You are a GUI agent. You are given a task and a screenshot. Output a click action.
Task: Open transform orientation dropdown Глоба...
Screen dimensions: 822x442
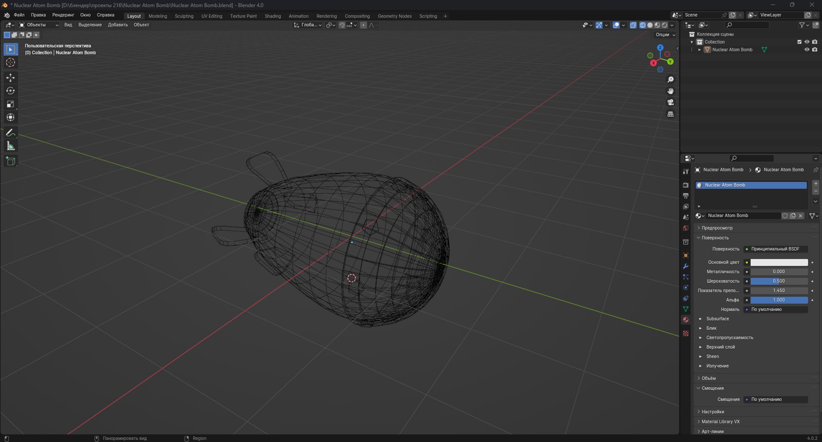pos(308,25)
